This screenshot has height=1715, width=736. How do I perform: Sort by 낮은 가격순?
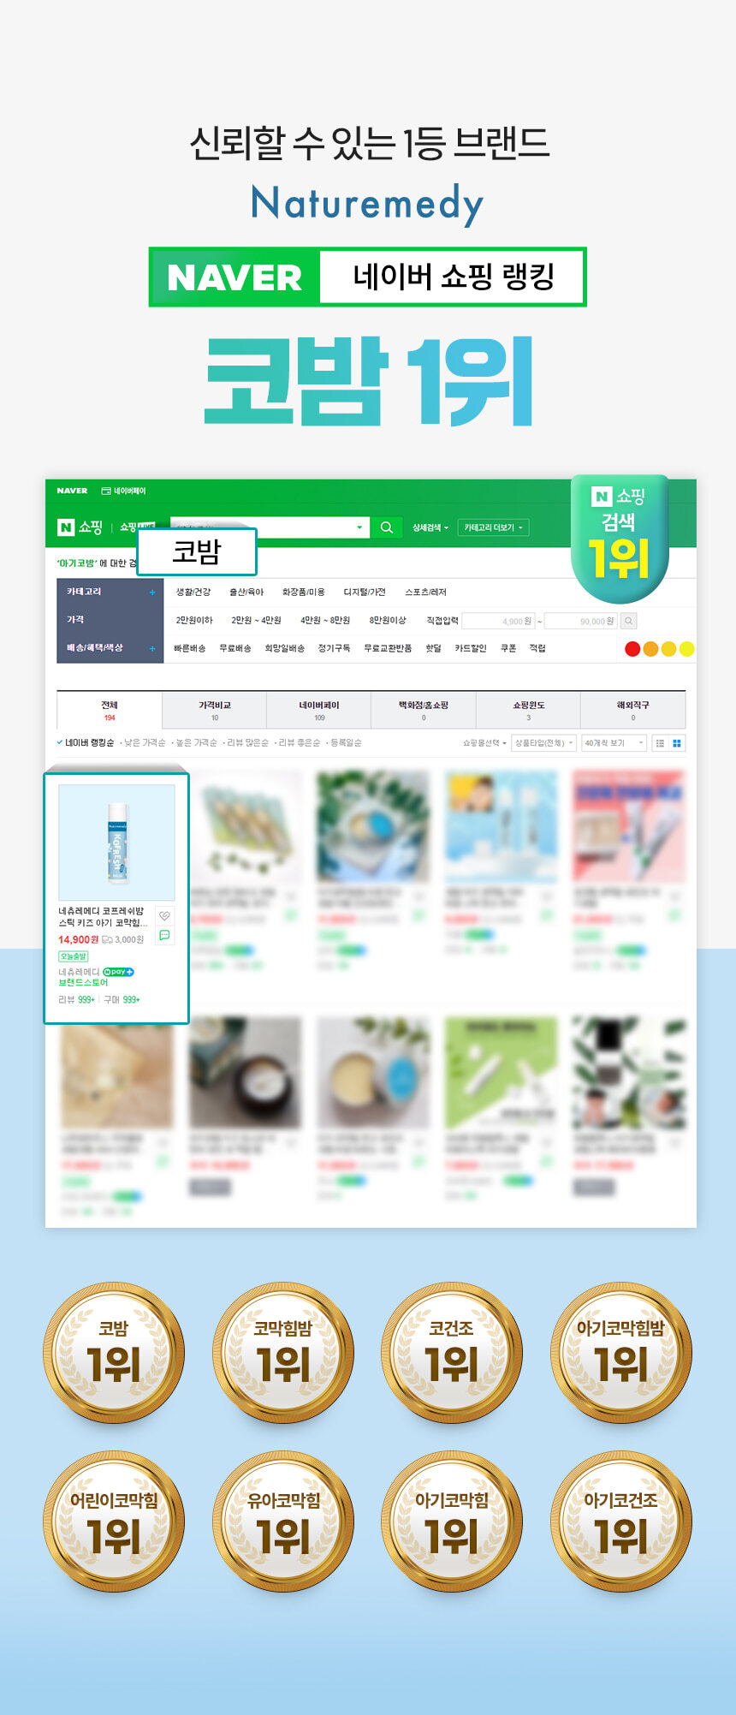(x=144, y=742)
